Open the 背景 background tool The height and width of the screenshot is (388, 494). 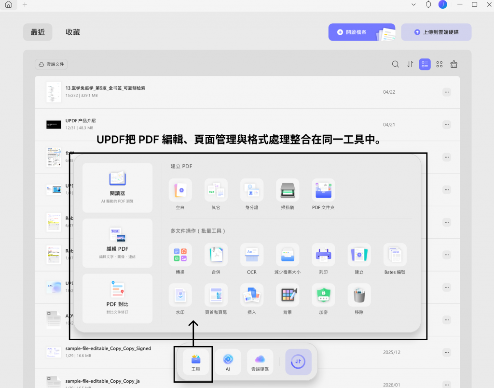click(288, 295)
